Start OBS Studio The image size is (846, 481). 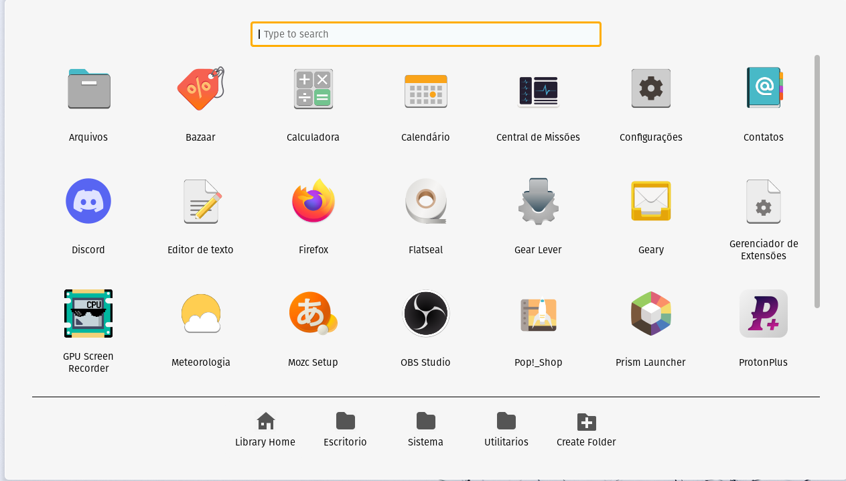[x=425, y=314]
